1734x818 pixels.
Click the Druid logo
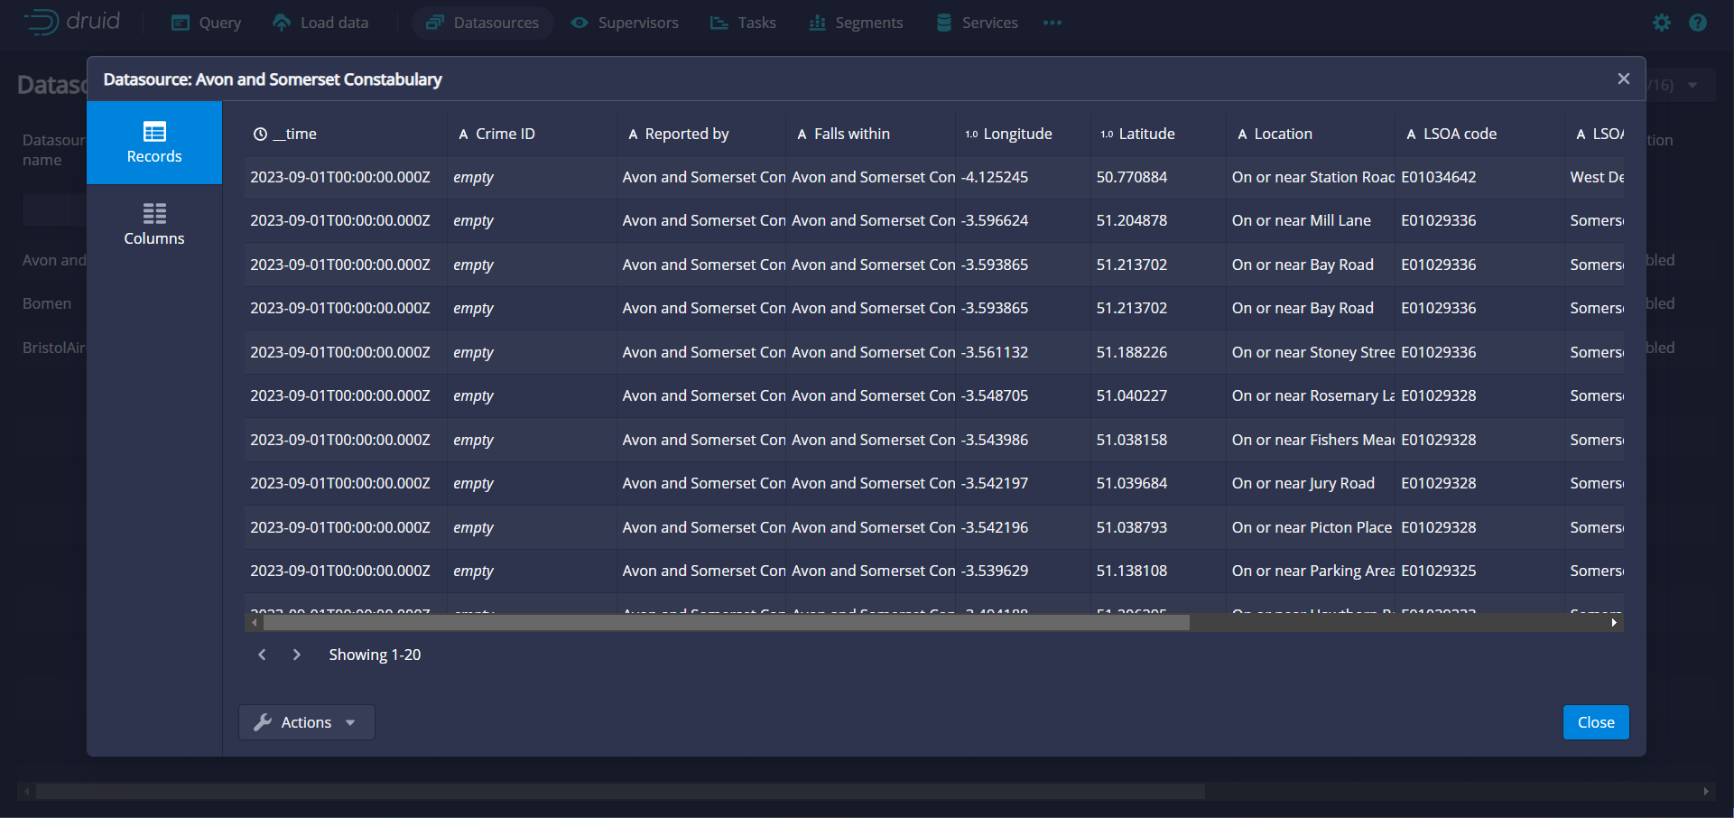pyautogui.click(x=72, y=22)
